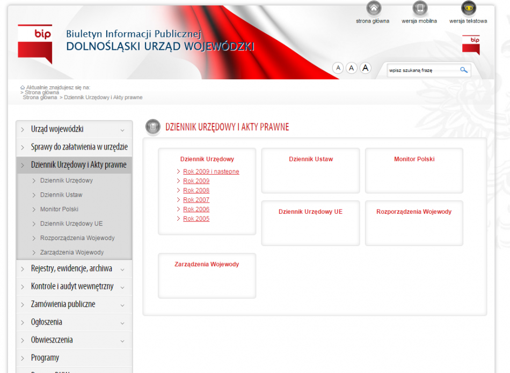Screen dimensions: 510x373
Task: Open the Rok 2008 link
Action: [196, 190]
